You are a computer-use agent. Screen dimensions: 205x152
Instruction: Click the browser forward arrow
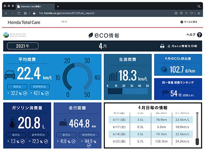pos(12,13)
